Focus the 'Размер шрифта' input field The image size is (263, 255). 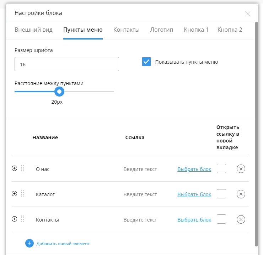(66, 64)
